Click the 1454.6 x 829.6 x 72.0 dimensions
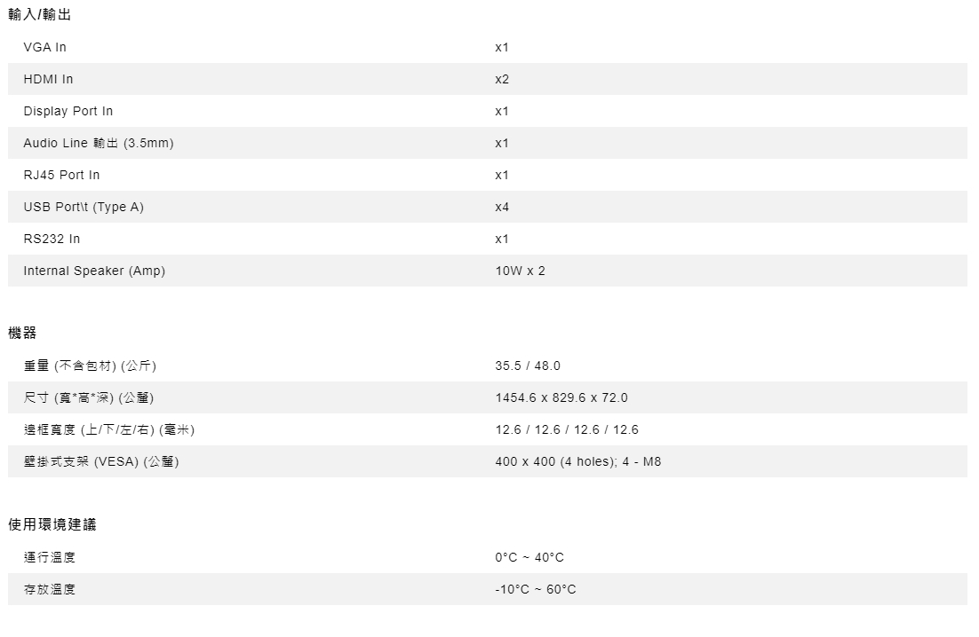Image resolution: width=979 pixels, height=637 pixels. 561,397
